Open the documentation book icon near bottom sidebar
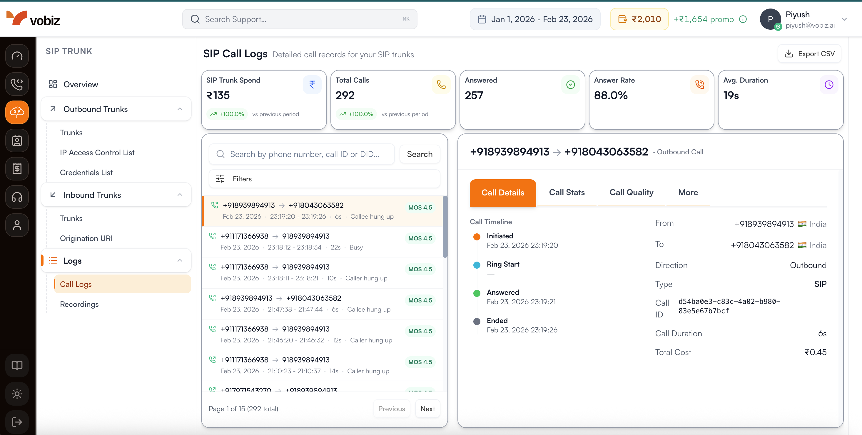The image size is (862, 435). [17, 365]
